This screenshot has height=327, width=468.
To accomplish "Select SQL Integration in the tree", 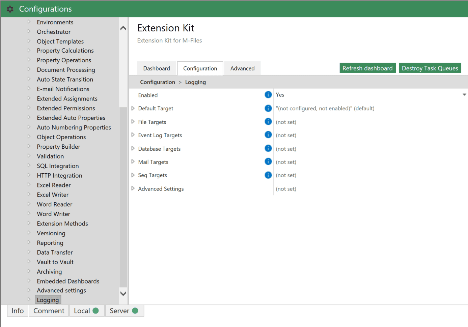I will tap(58, 166).
